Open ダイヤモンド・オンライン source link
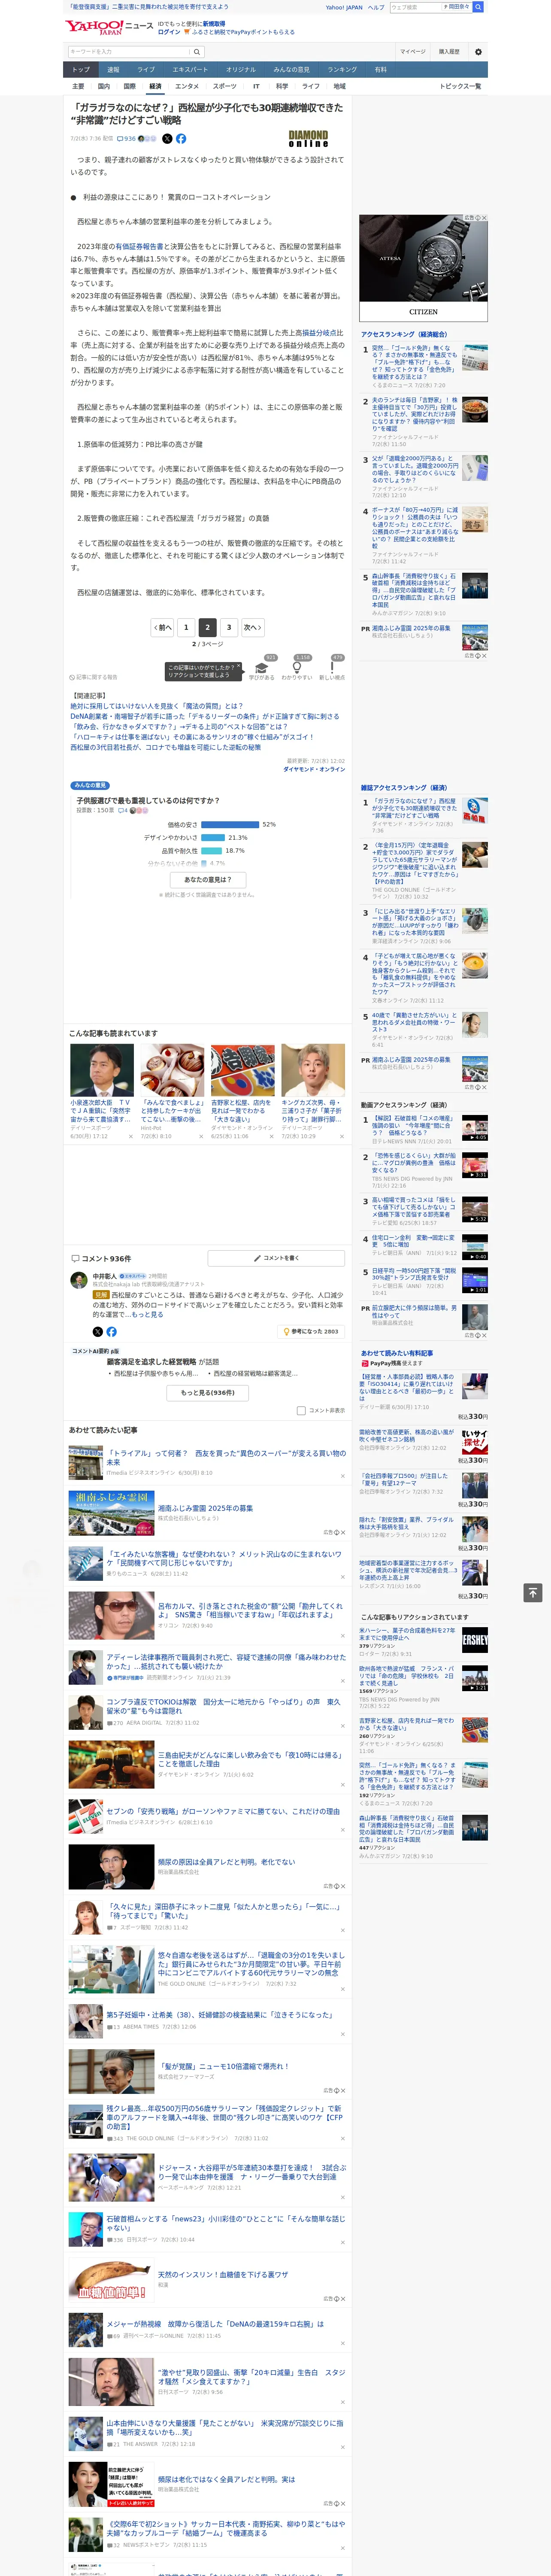 click(x=314, y=769)
